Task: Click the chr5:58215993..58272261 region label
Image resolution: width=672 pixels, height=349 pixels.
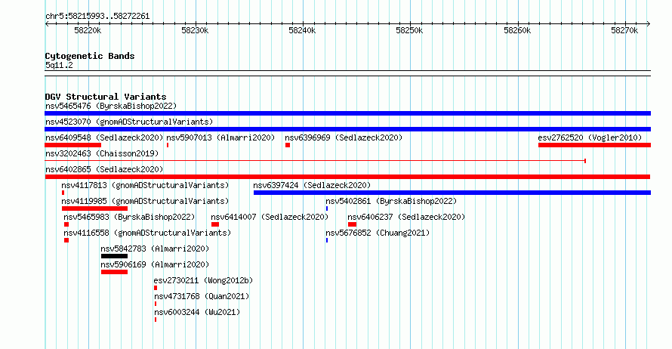Action: point(97,16)
